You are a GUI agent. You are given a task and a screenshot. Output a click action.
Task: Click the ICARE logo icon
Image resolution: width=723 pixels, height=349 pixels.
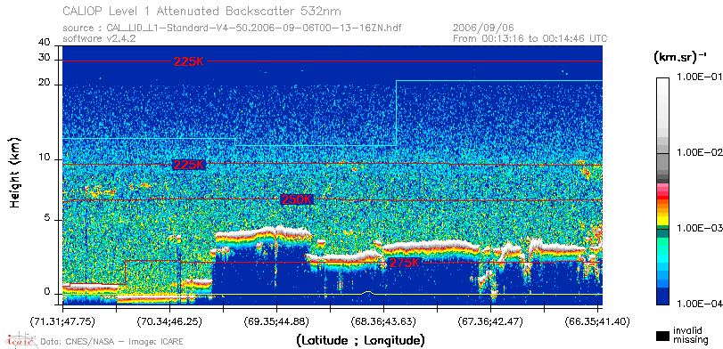21,340
